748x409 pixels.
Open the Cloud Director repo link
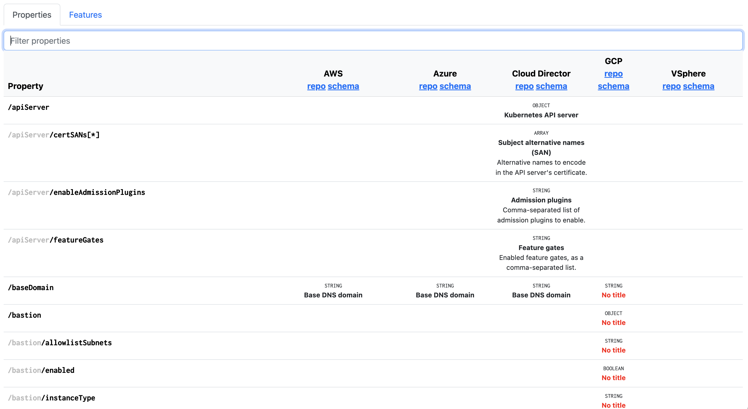[524, 86]
